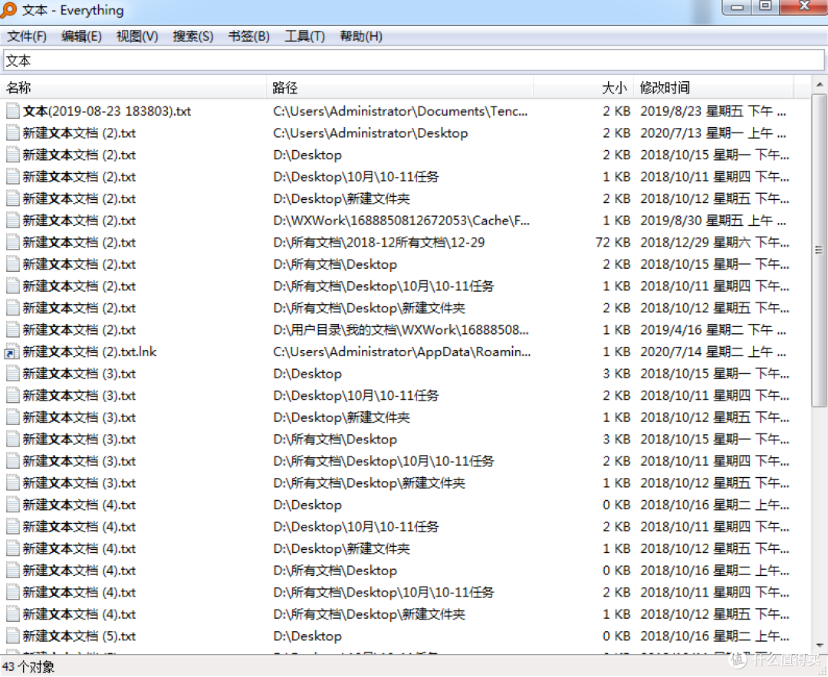Screen dimensions: 828x677
Task: Open the 工具(T) menu
Action: coord(304,37)
